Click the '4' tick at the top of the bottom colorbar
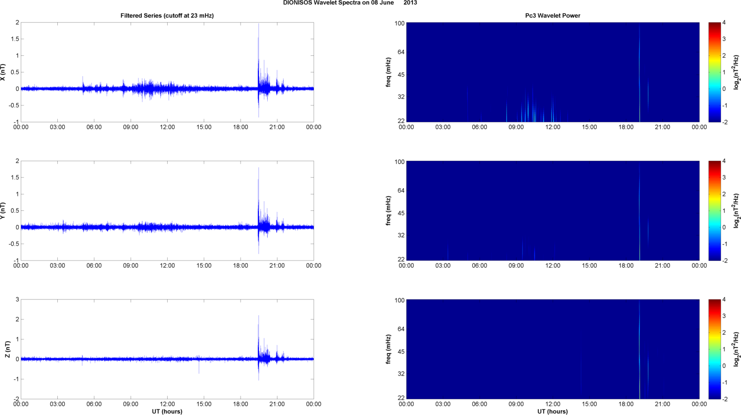This screenshot has width=741, height=415. pyautogui.click(x=724, y=300)
